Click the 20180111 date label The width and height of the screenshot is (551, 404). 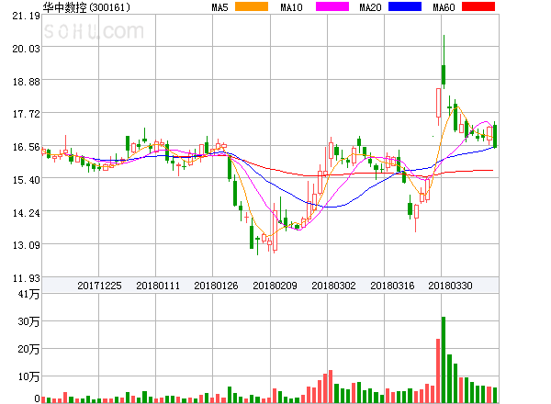pyautogui.click(x=158, y=286)
